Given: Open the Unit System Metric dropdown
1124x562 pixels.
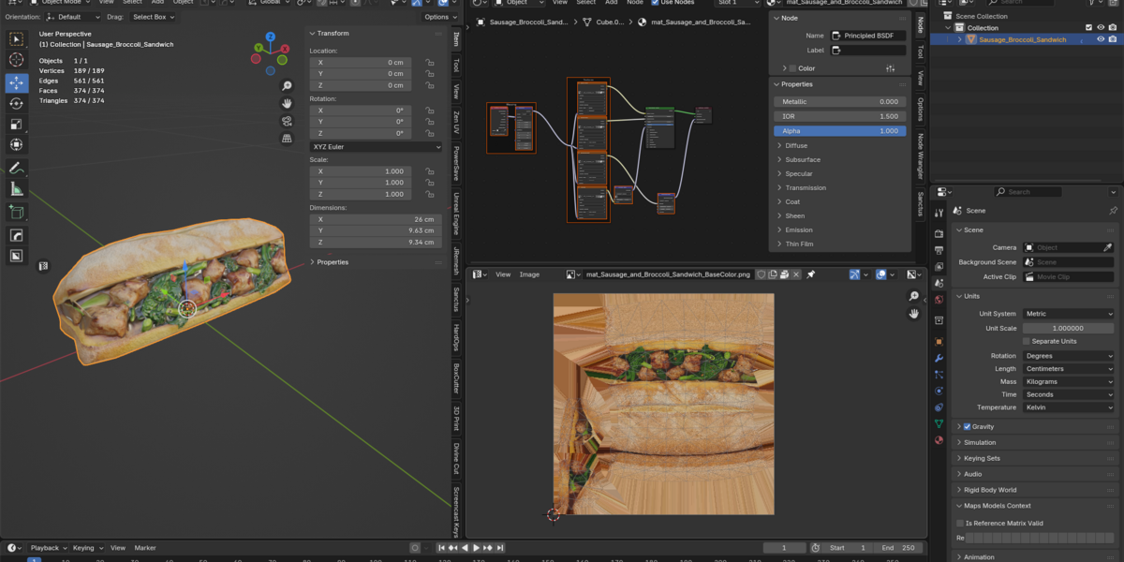Looking at the screenshot, I should click(1069, 314).
